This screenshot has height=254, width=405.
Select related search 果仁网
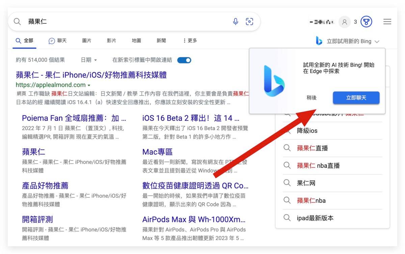tap(306, 183)
